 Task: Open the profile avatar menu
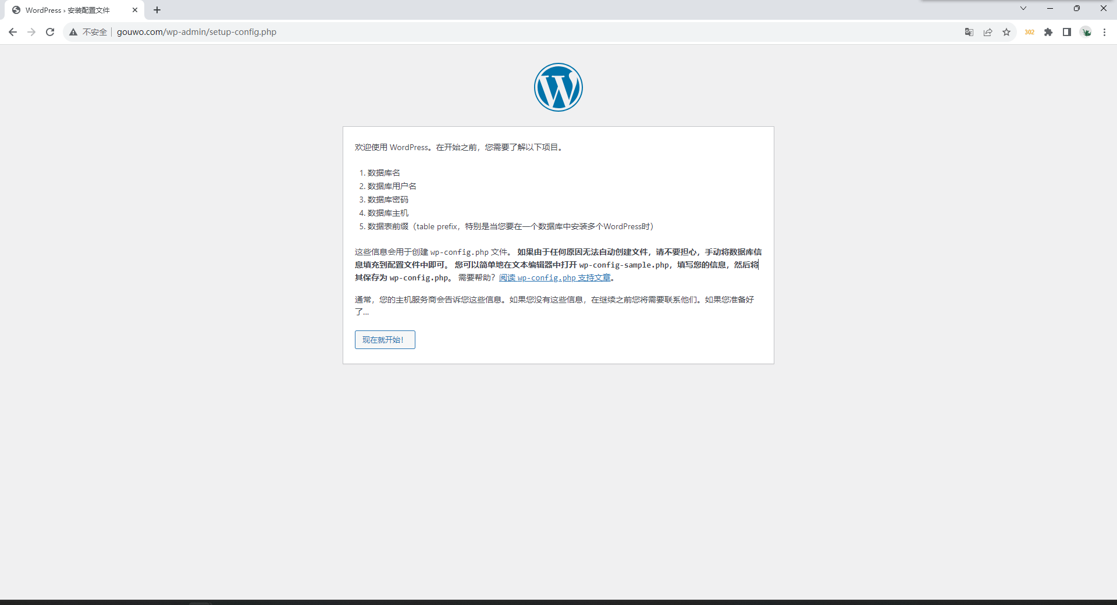[x=1086, y=32]
